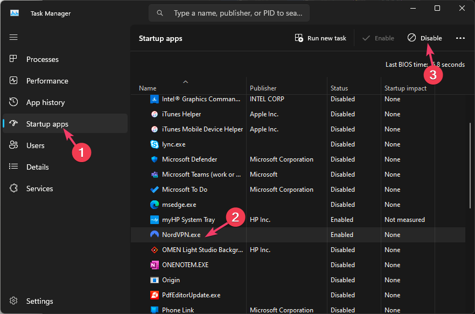Sort by the Status column header

point(339,88)
